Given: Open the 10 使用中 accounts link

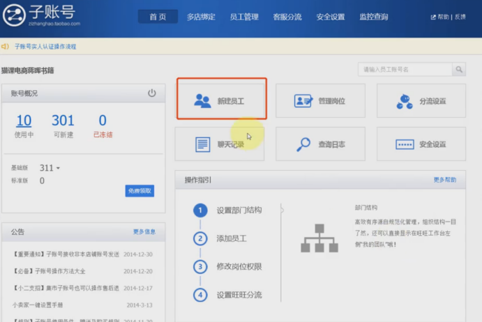Looking at the screenshot, I should click(24, 121).
